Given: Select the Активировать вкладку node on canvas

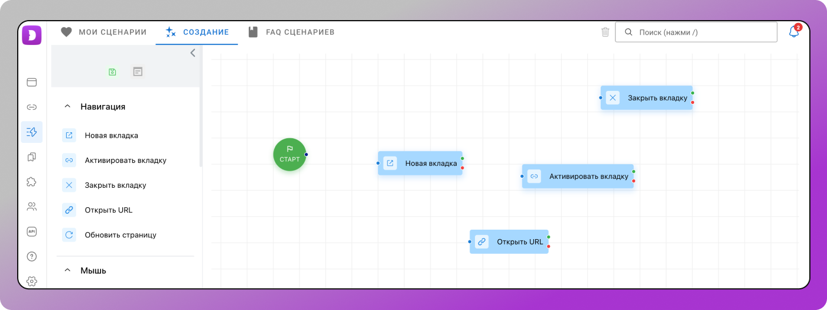Looking at the screenshot, I should (577, 176).
